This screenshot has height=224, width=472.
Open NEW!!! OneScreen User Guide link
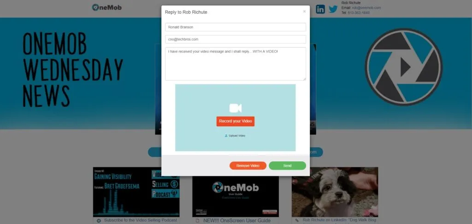237,221
